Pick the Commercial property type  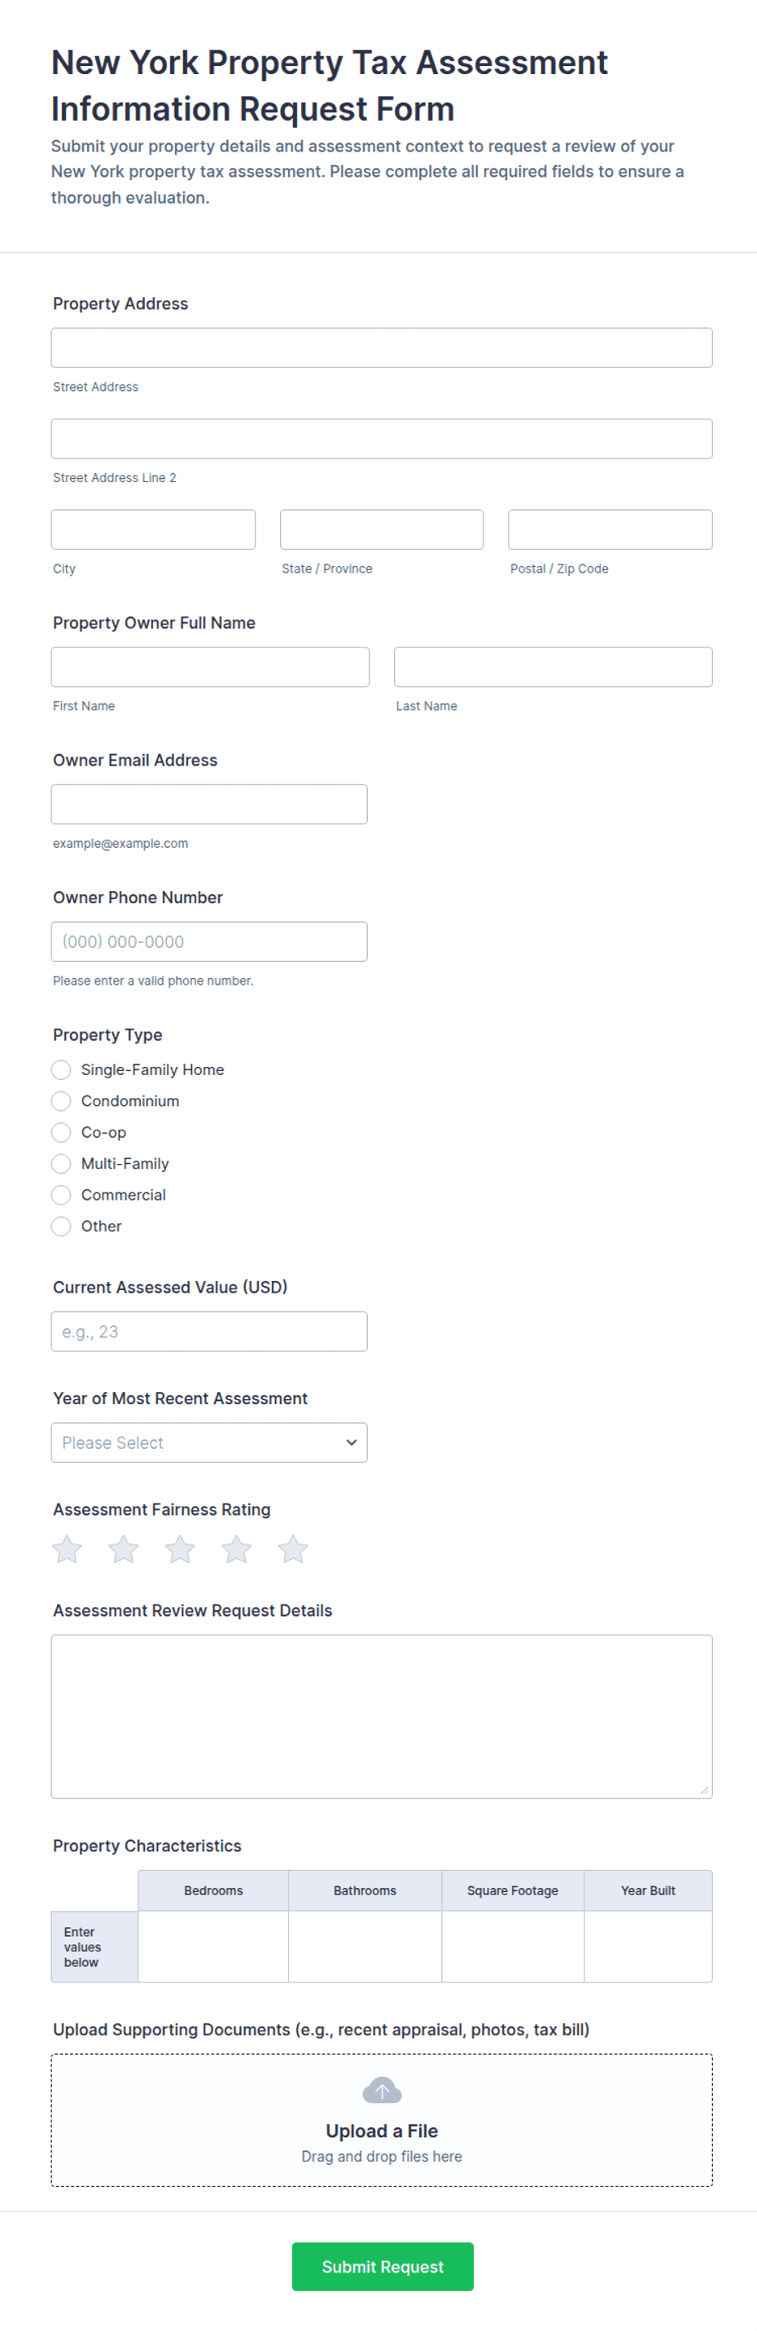(60, 1195)
